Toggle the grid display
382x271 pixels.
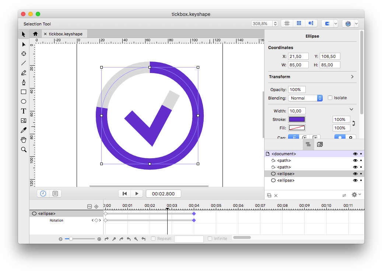tap(287, 23)
